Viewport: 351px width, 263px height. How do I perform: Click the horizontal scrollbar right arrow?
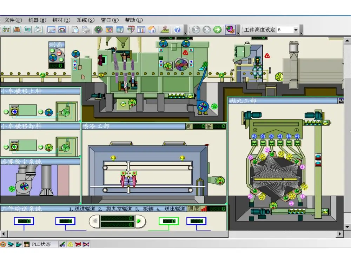(x=339, y=234)
